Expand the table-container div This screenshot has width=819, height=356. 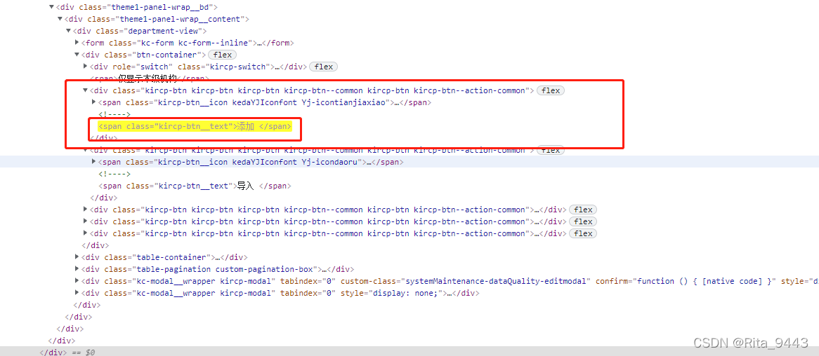(77, 257)
